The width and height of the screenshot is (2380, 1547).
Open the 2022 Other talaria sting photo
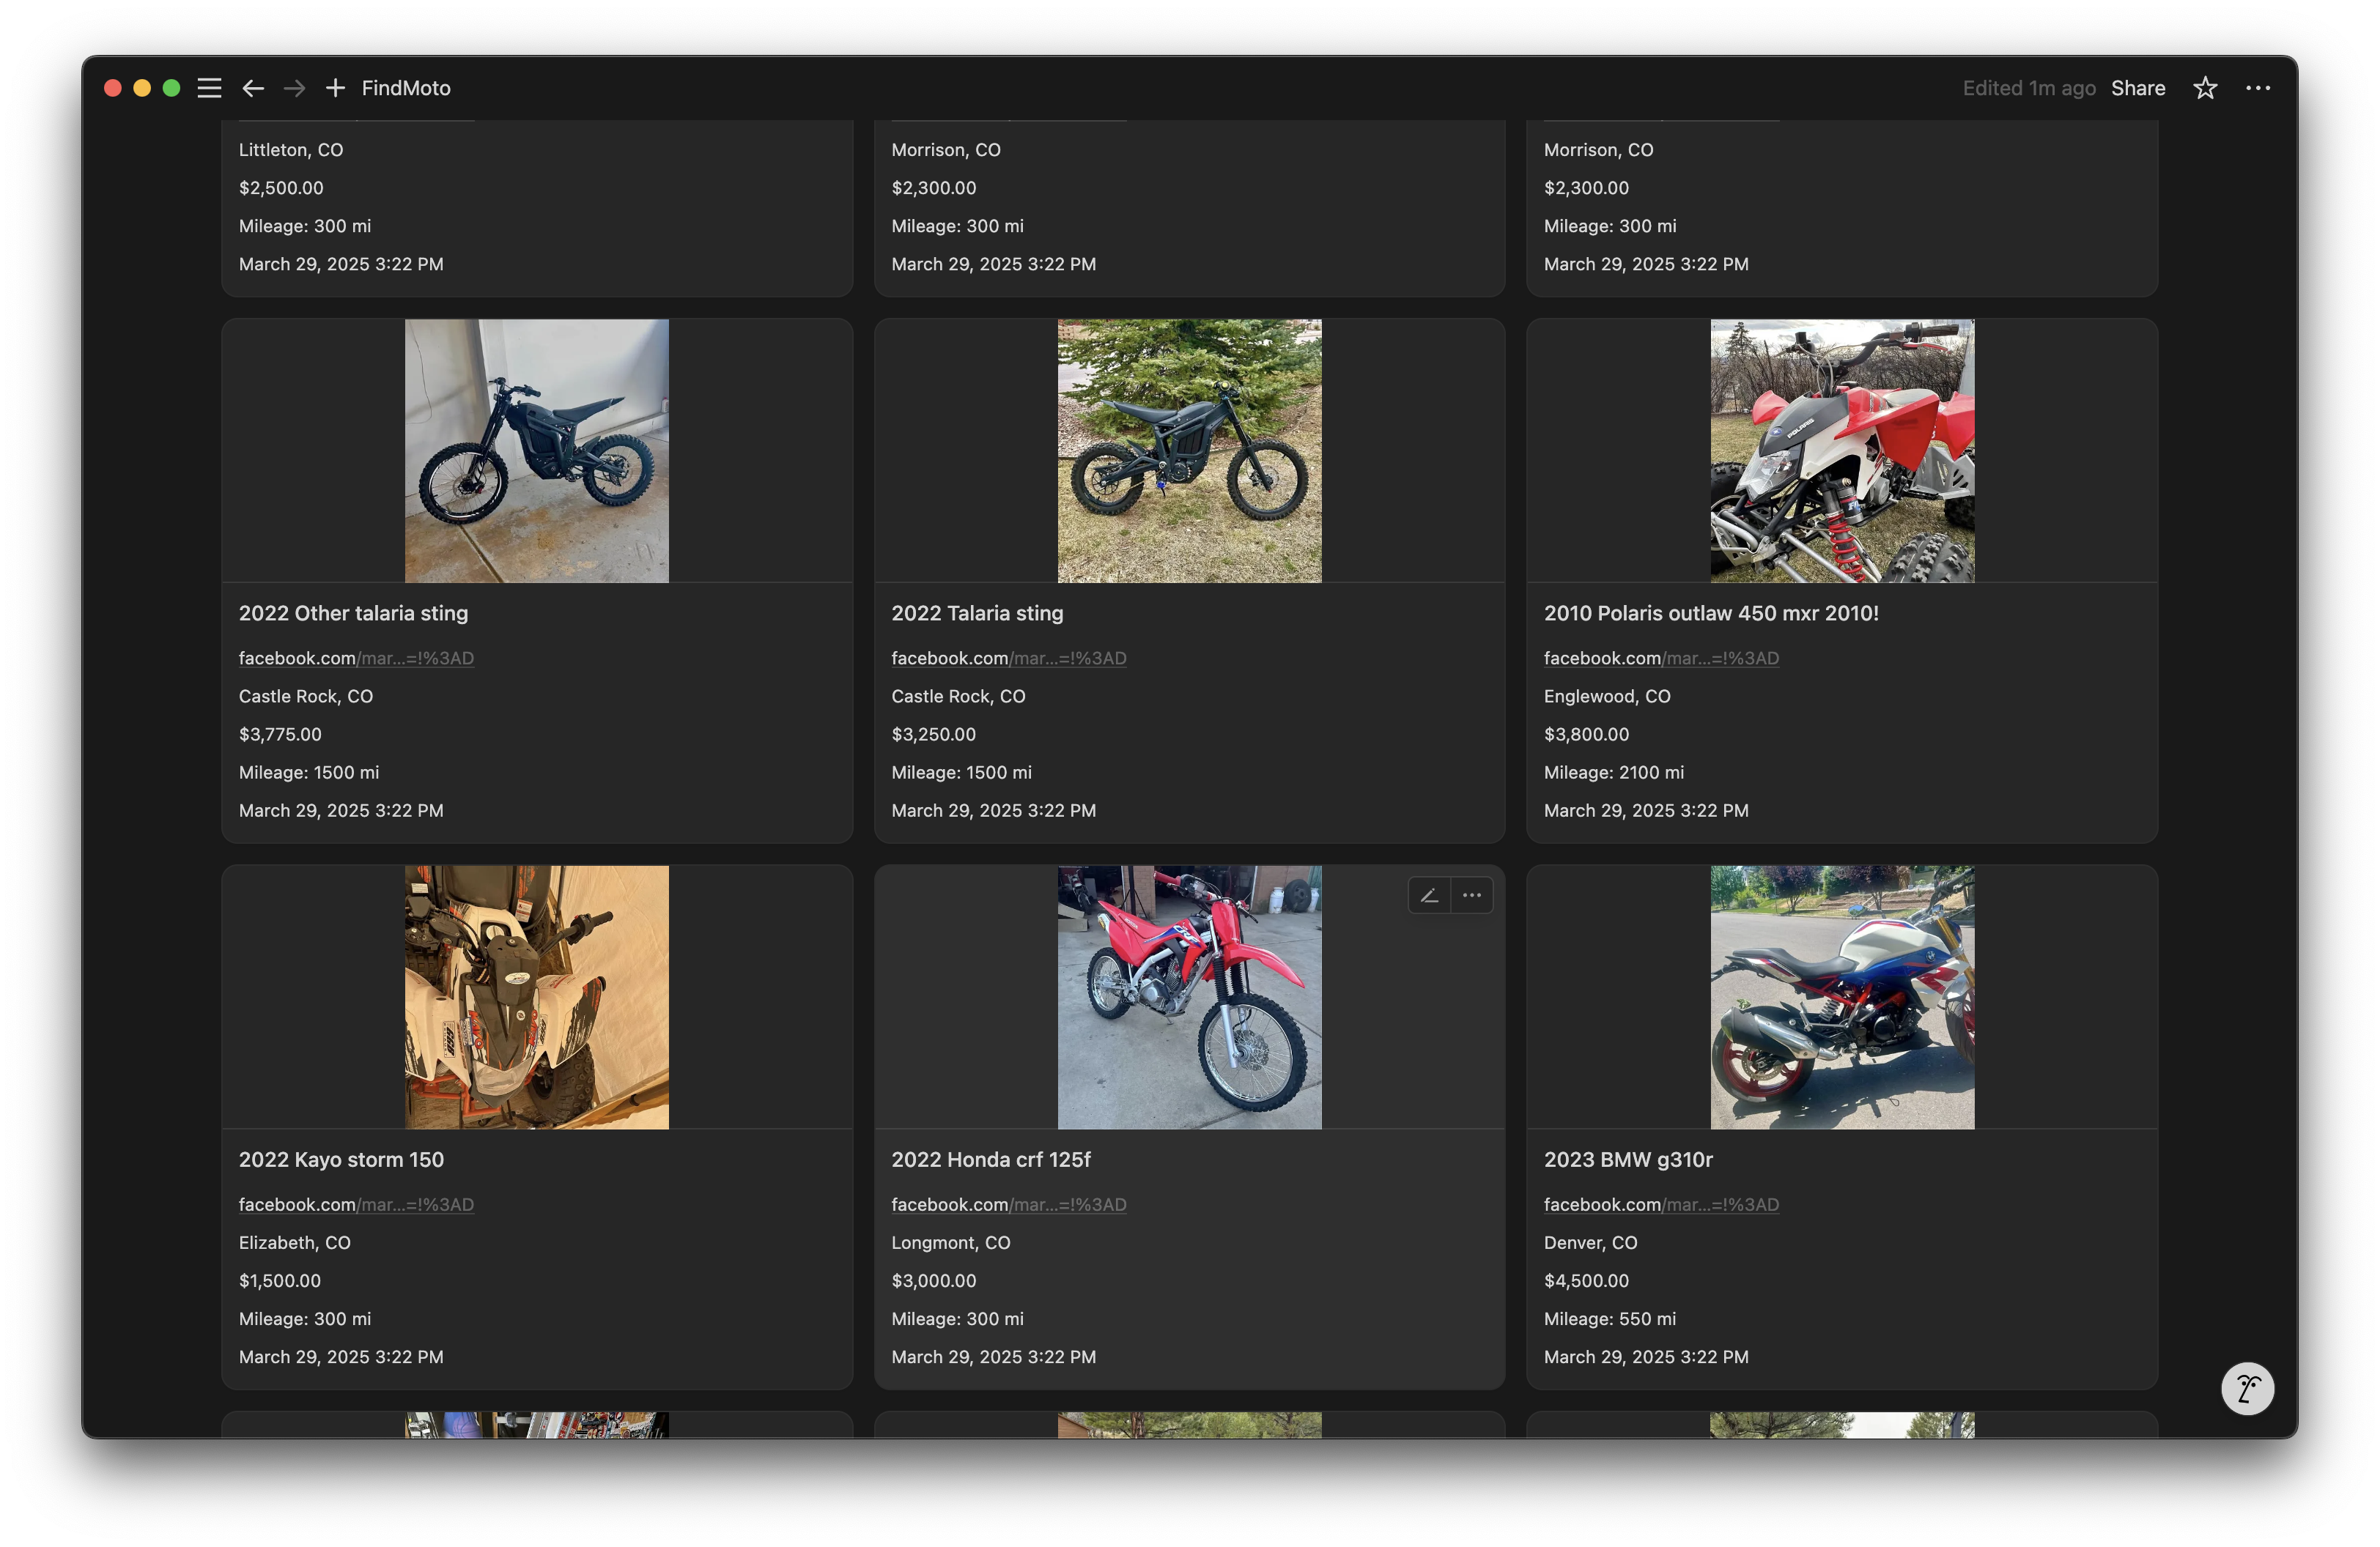pos(537,450)
